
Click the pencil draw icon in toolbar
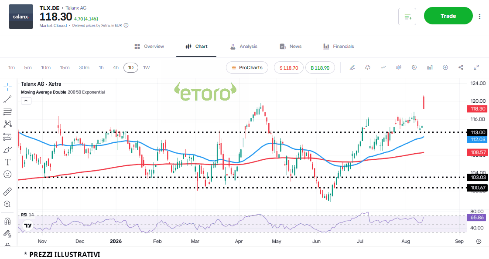352,67
